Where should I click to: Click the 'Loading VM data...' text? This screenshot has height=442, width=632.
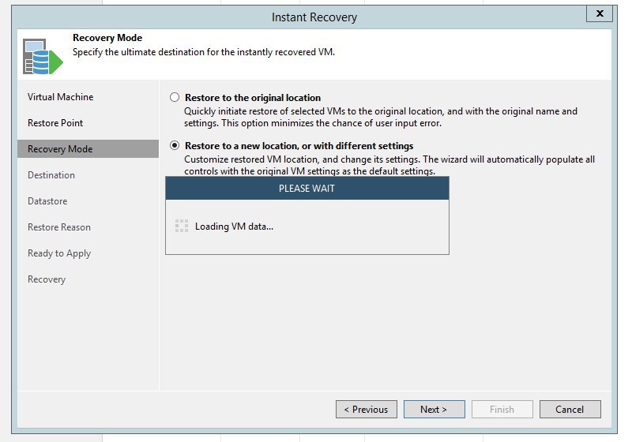pos(234,227)
